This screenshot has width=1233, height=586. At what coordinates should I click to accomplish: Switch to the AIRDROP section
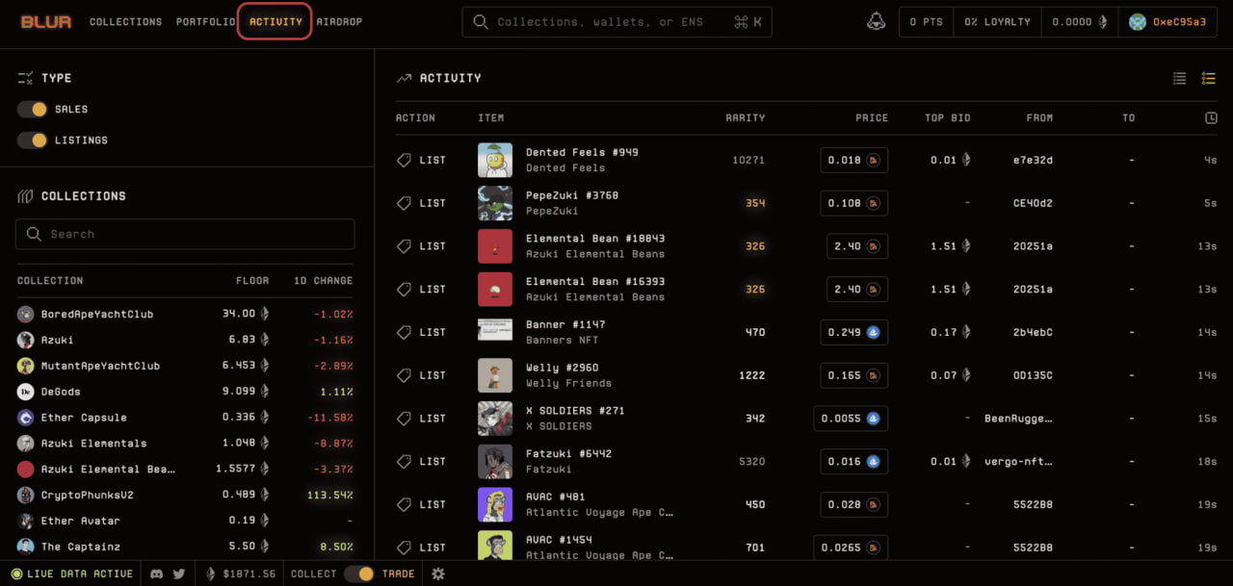340,21
